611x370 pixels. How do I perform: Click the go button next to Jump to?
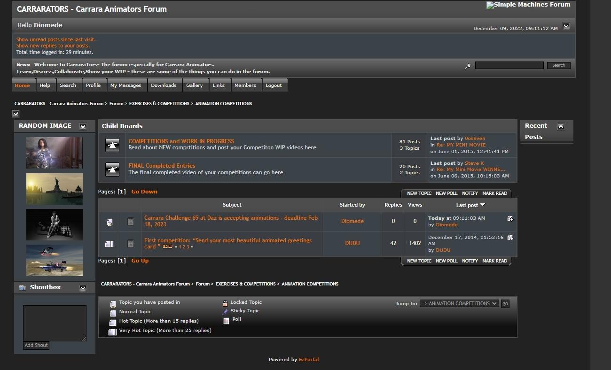[505, 303]
